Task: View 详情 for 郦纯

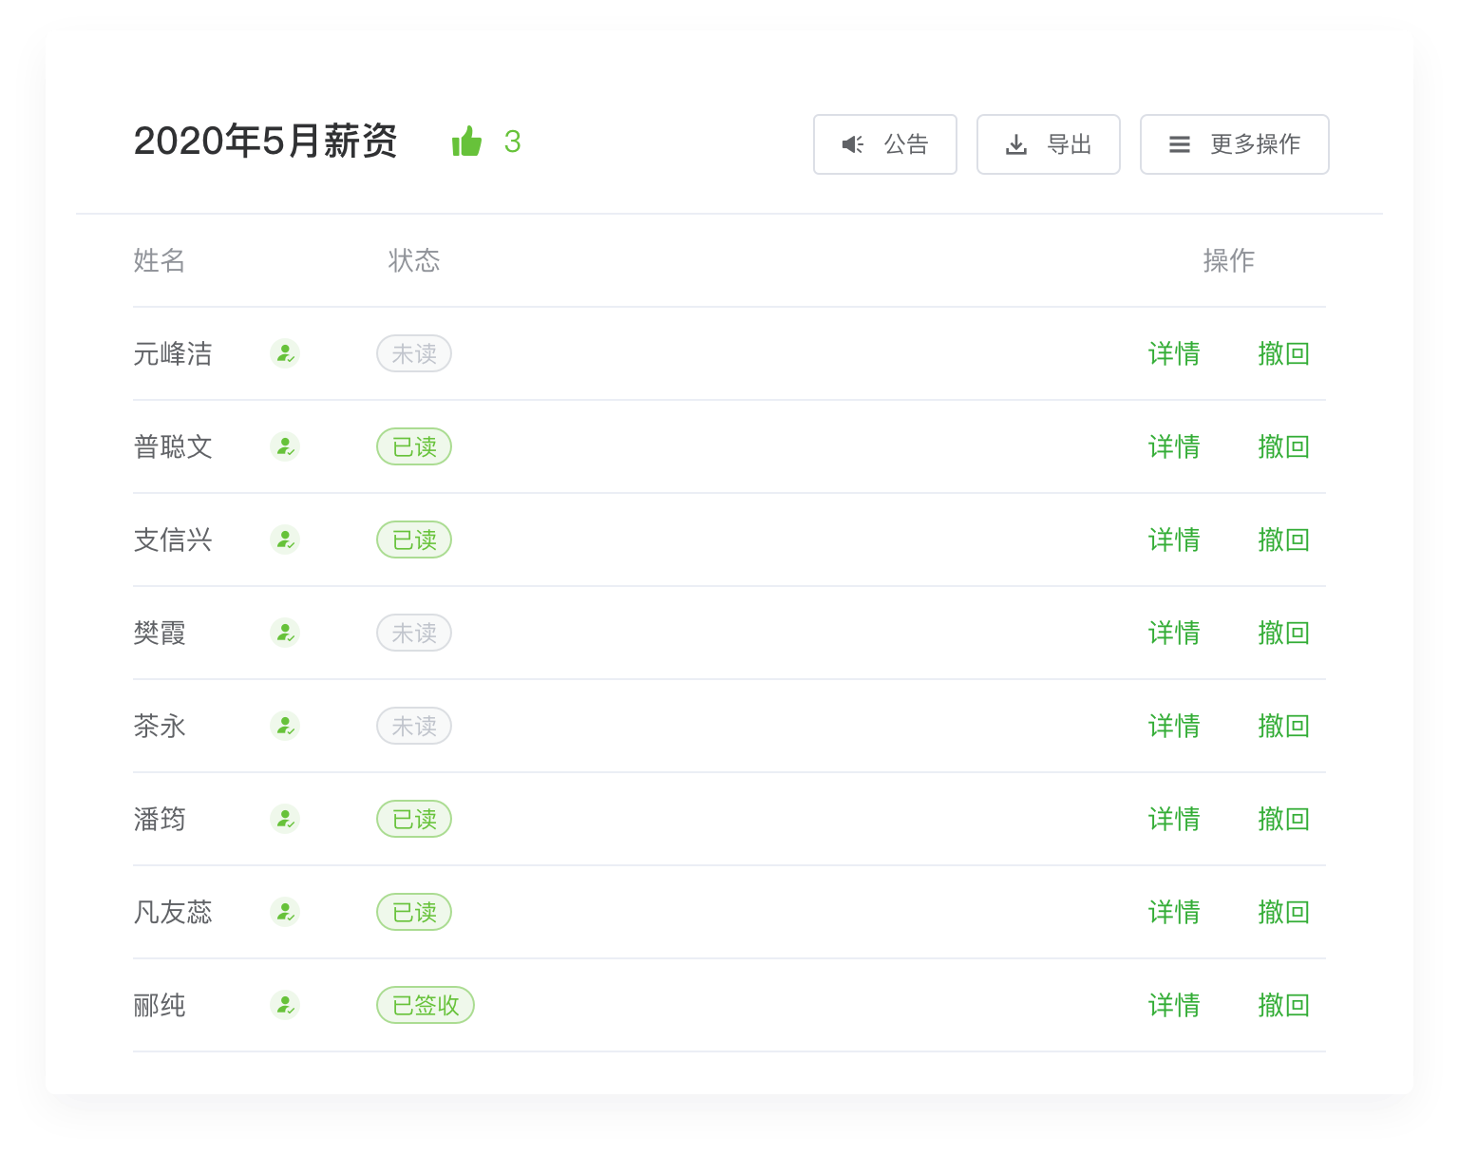Action: (x=1174, y=1005)
